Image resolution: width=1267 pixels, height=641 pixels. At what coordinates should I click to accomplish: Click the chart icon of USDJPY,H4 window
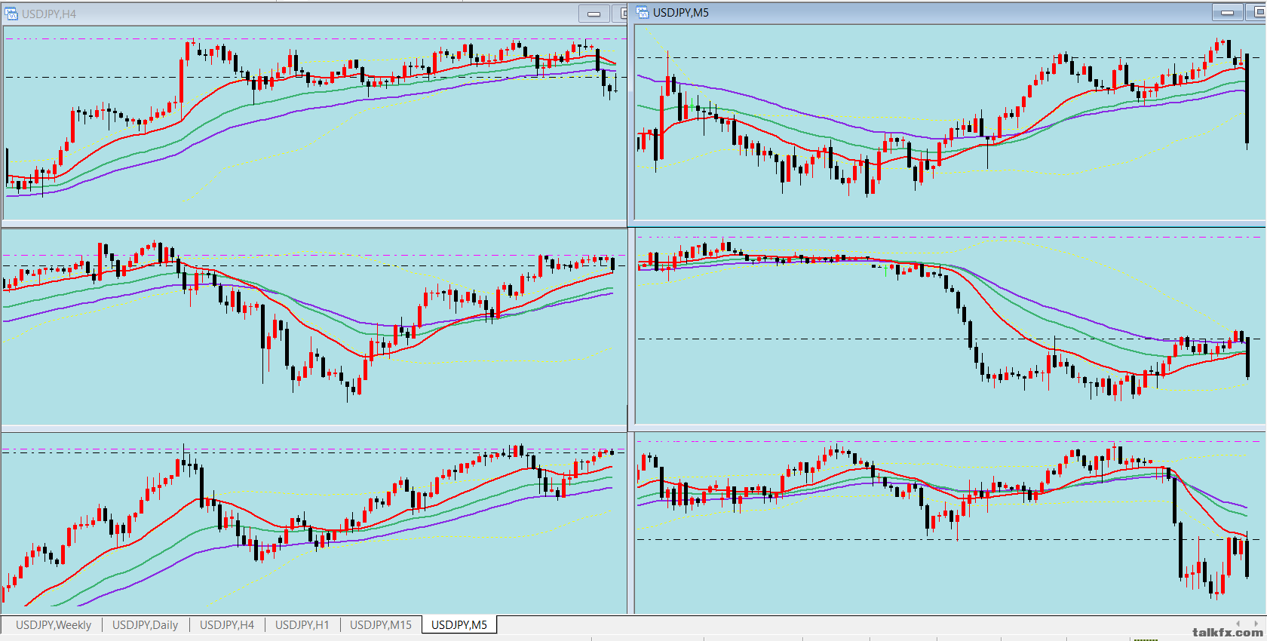[11, 14]
